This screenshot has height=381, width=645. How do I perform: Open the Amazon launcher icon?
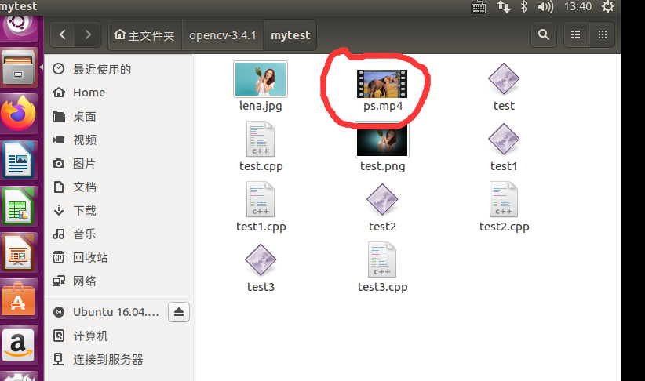point(19,345)
